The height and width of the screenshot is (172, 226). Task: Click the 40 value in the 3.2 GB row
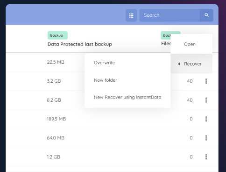pos(190,81)
